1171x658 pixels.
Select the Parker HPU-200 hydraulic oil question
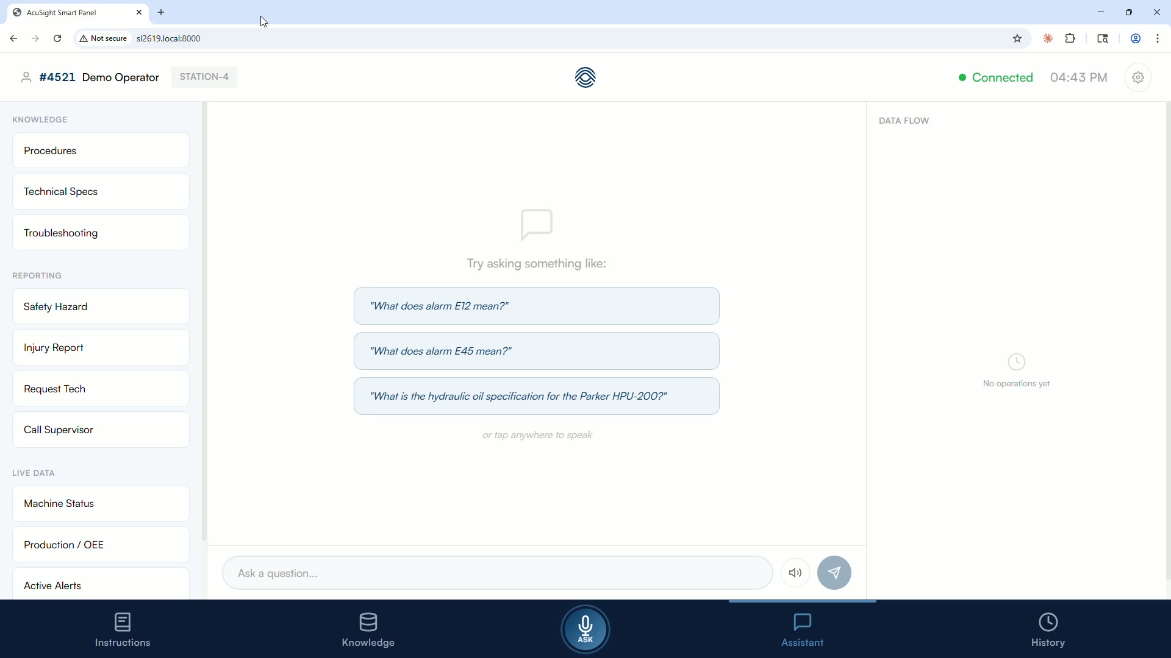[537, 396]
